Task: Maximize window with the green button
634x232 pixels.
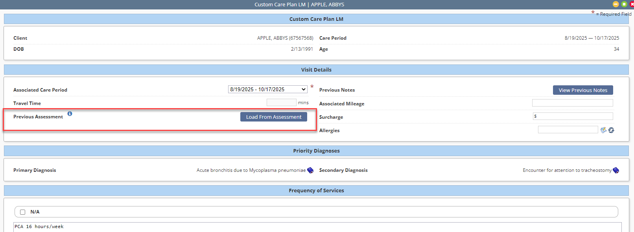Action: [x=624, y=4]
